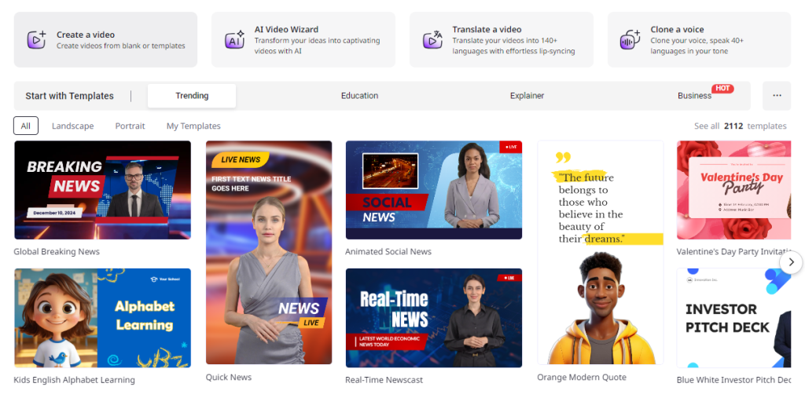Select the All filter
The height and width of the screenshot is (398, 805).
point(26,126)
